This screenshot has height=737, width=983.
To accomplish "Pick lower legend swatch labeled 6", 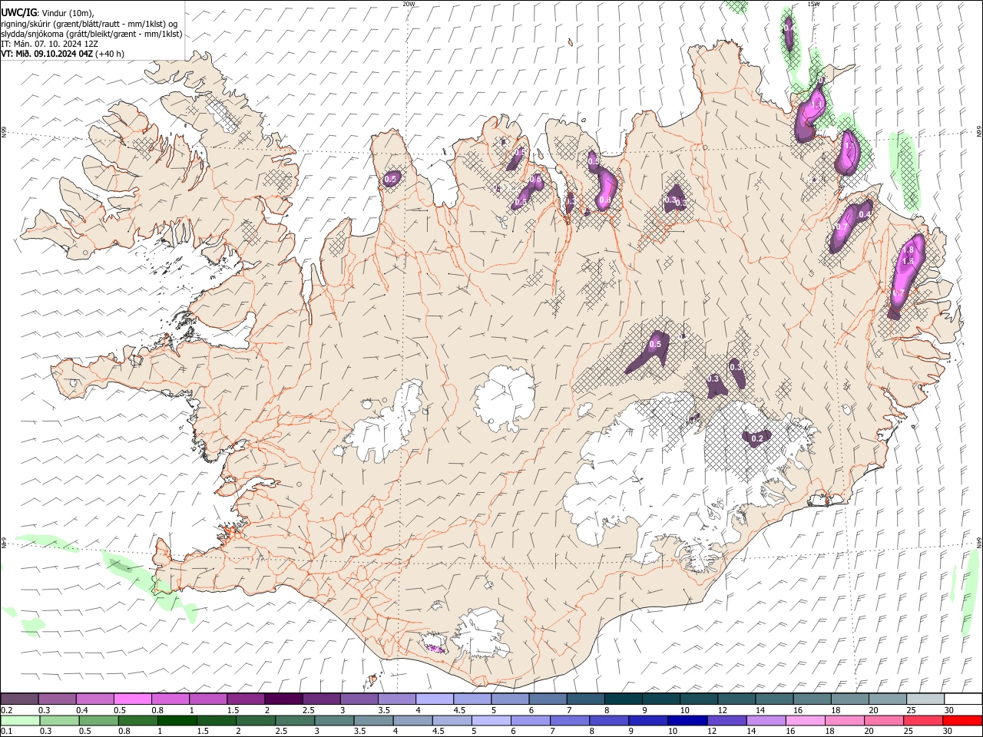I will 530,720.
